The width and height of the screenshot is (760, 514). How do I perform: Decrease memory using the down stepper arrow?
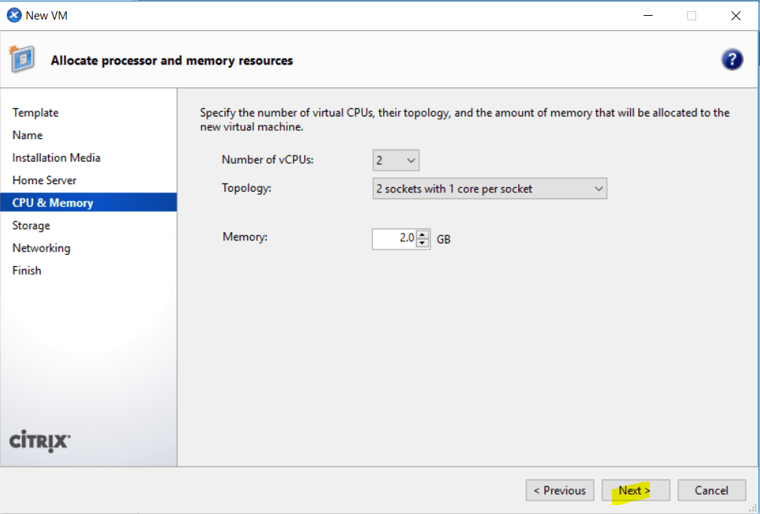[x=421, y=243]
